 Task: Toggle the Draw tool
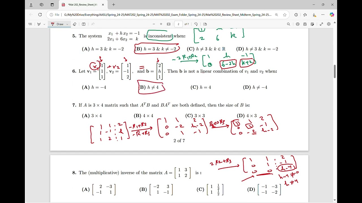(57, 24)
